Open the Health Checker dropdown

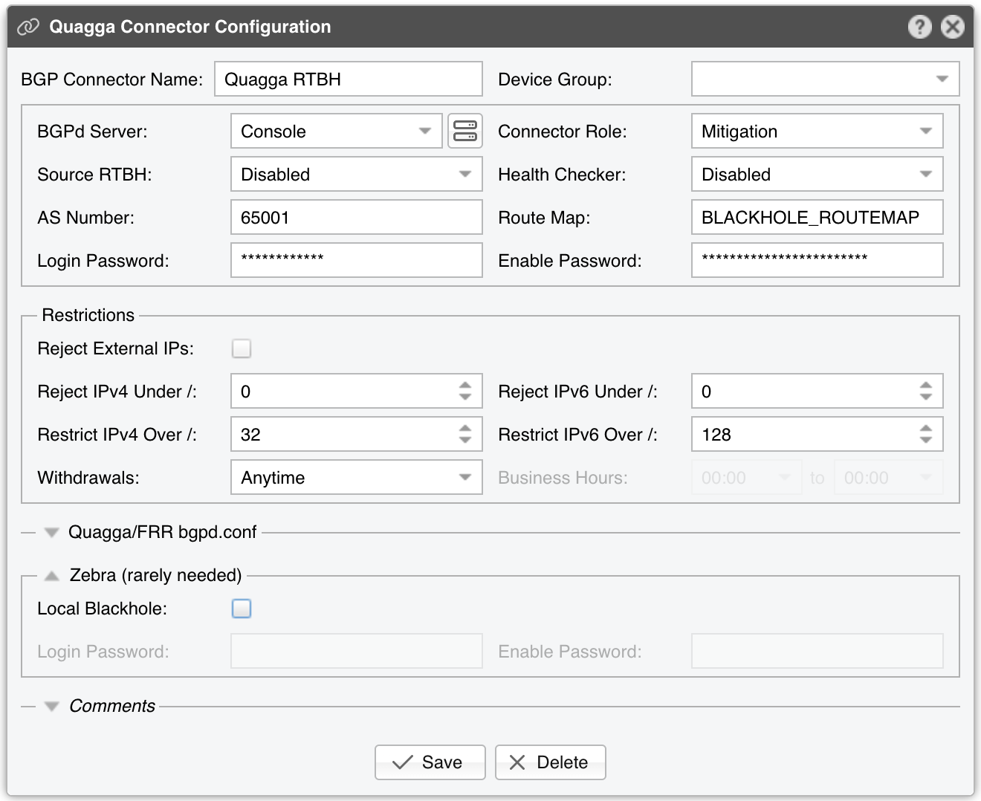click(x=817, y=174)
